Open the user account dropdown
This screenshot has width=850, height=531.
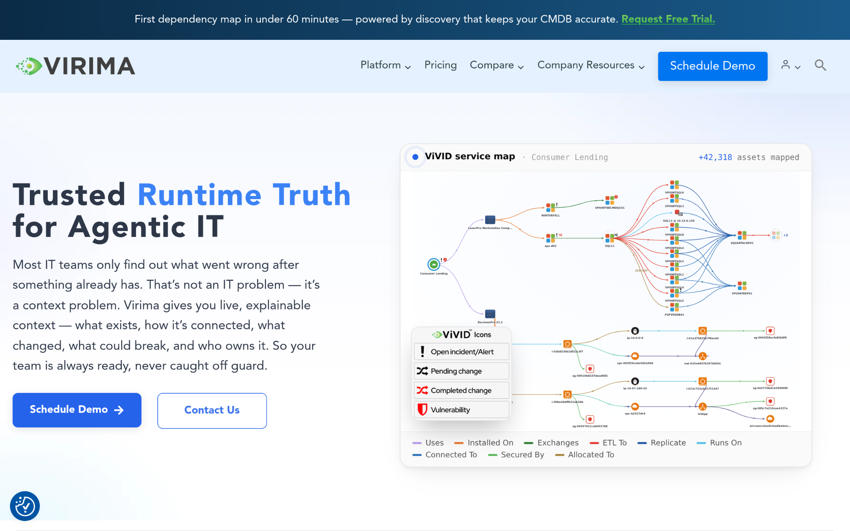coord(791,65)
